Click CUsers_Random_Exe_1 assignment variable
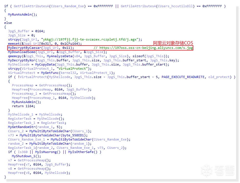 (26, 140)
